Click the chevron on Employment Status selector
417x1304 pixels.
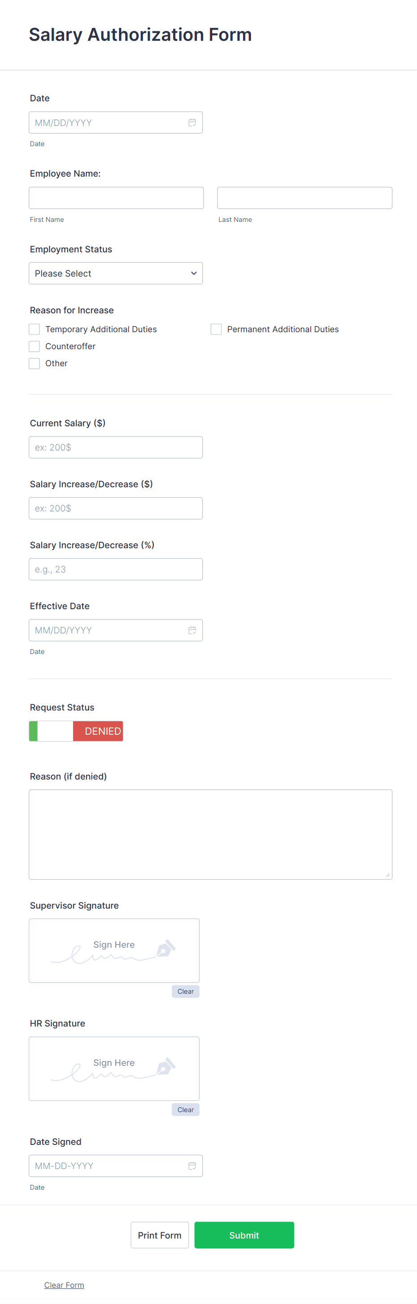coord(194,273)
